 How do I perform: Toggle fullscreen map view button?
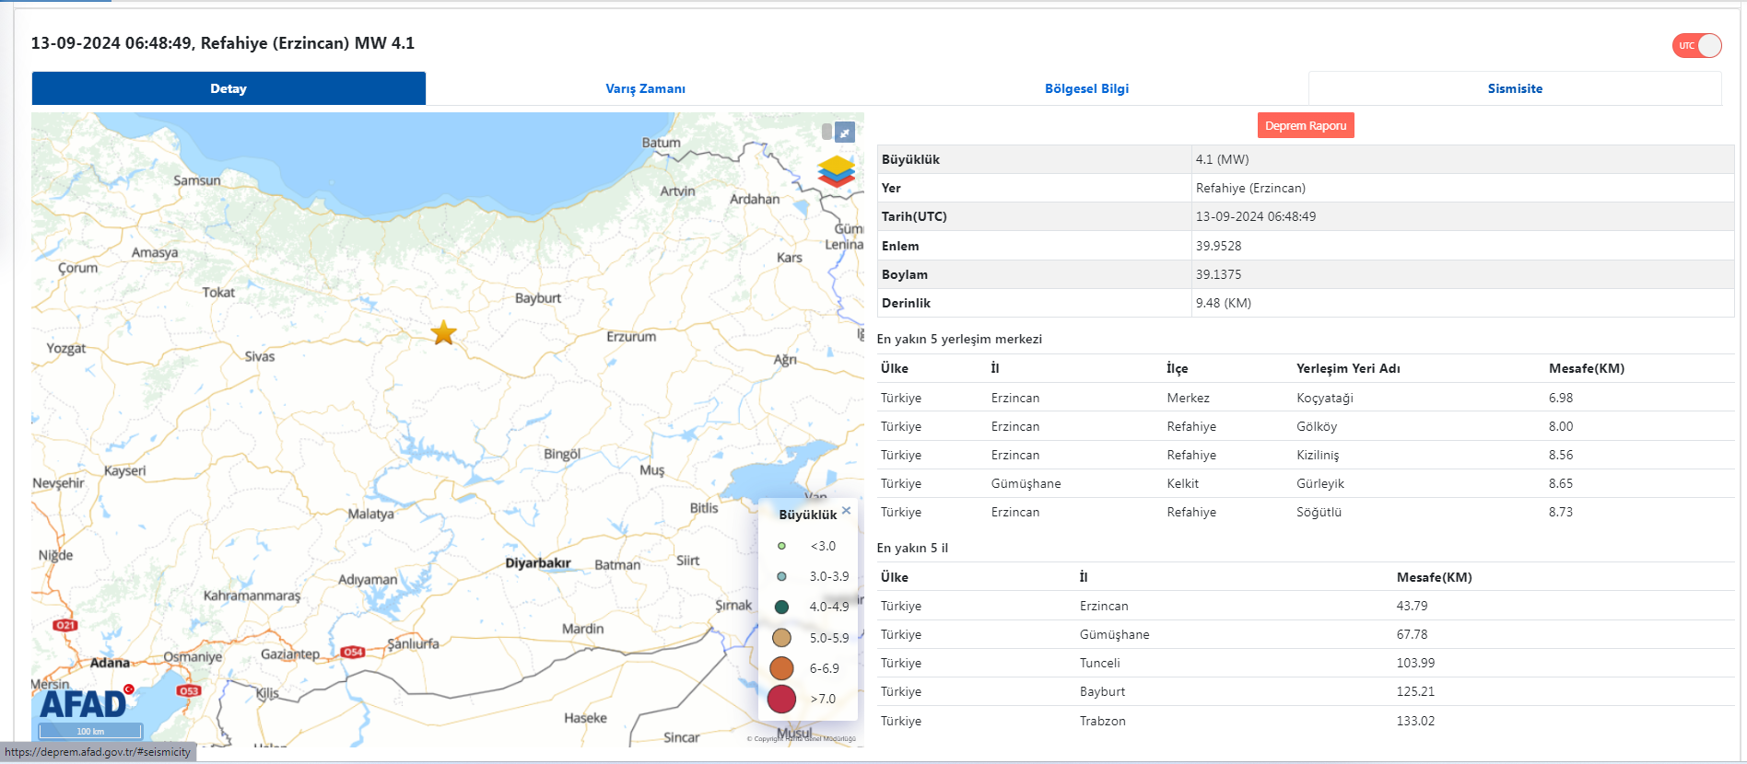pyautogui.click(x=844, y=133)
